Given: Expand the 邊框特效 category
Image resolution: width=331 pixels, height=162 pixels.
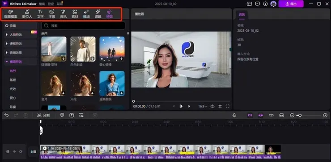Looking at the screenshot, I should point(20,44).
